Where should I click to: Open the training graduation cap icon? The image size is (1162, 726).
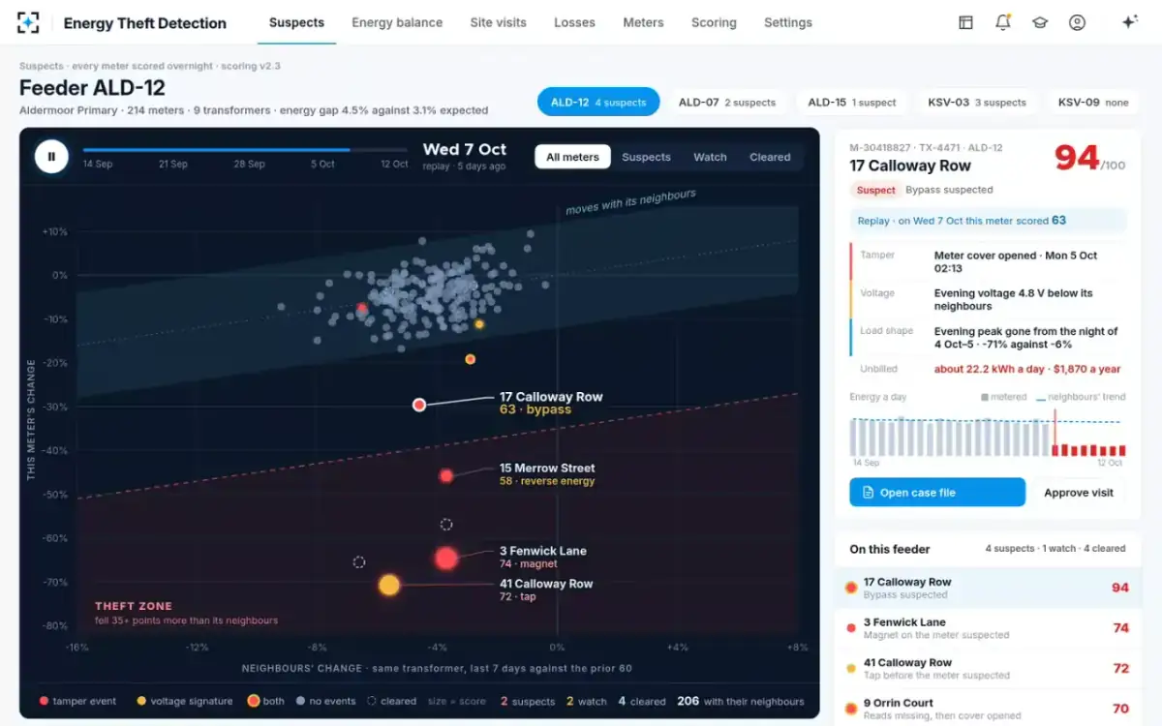pyautogui.click(x=1040, y=22)
